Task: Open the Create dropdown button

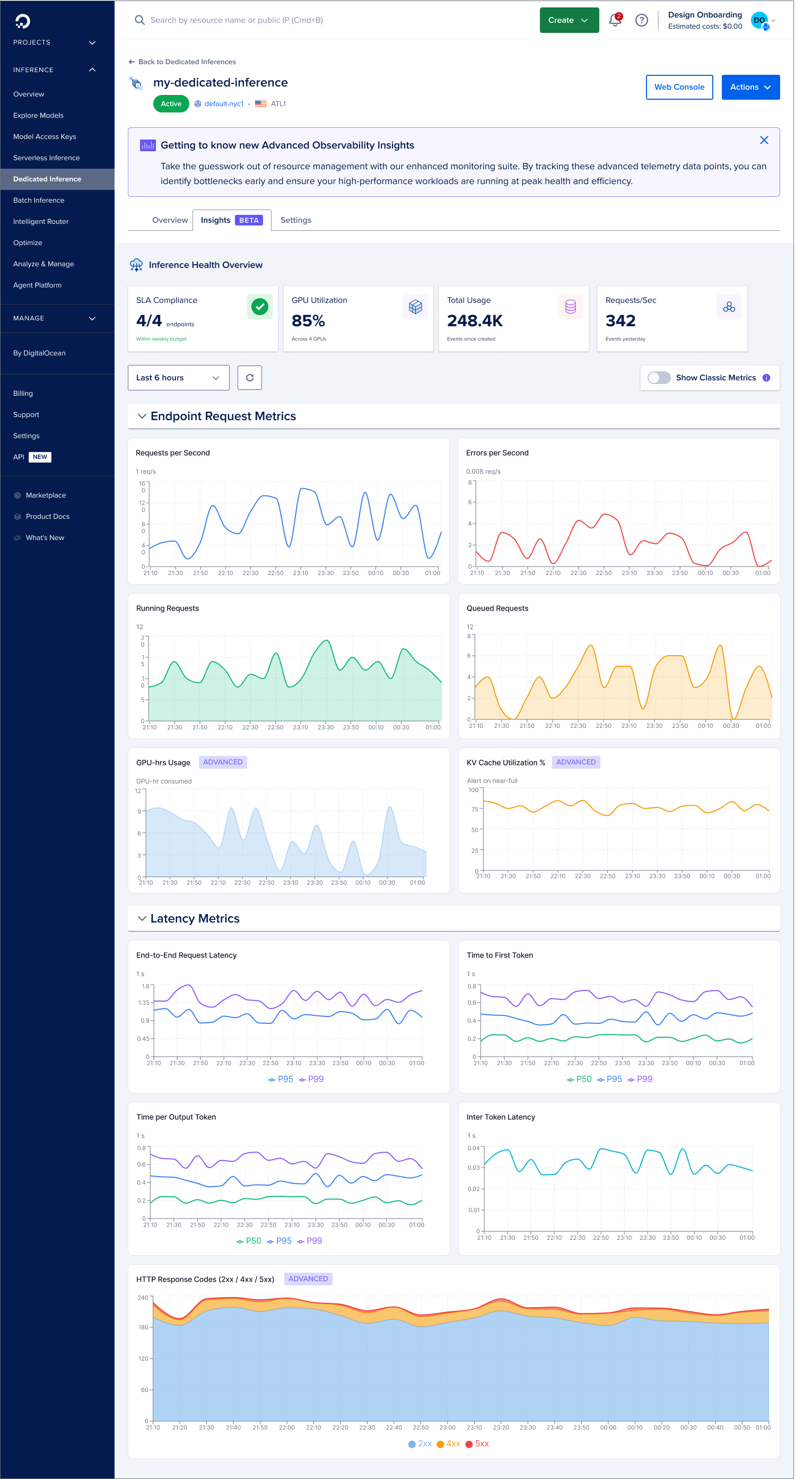Action: [569, 20]
